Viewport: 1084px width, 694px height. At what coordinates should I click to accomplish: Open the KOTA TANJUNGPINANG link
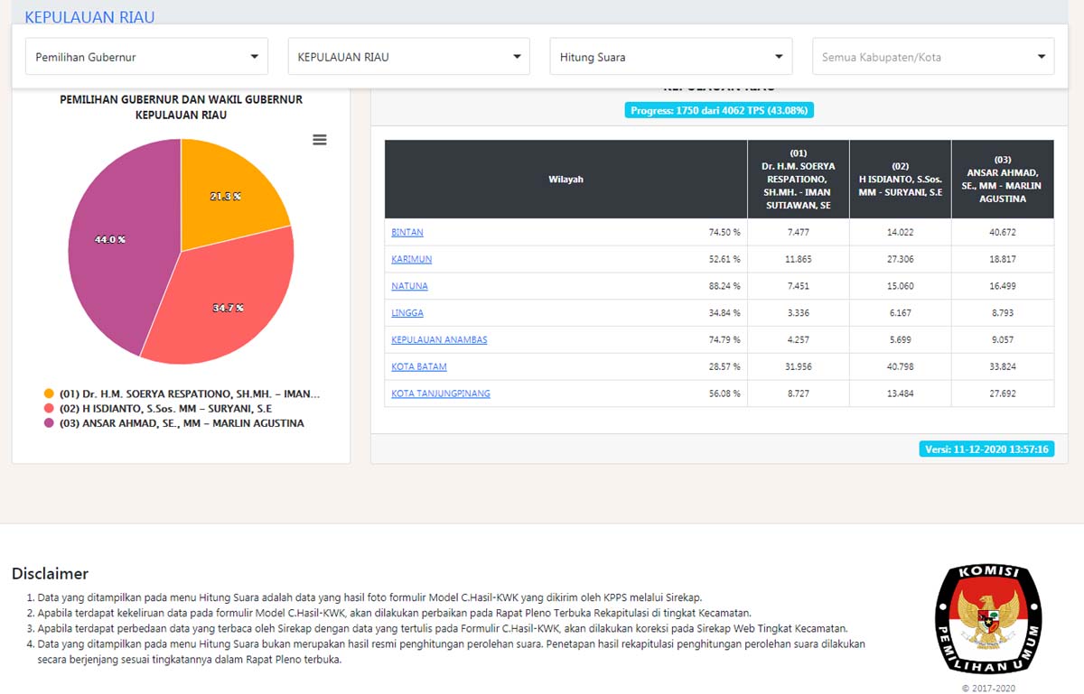pos(441,394)
